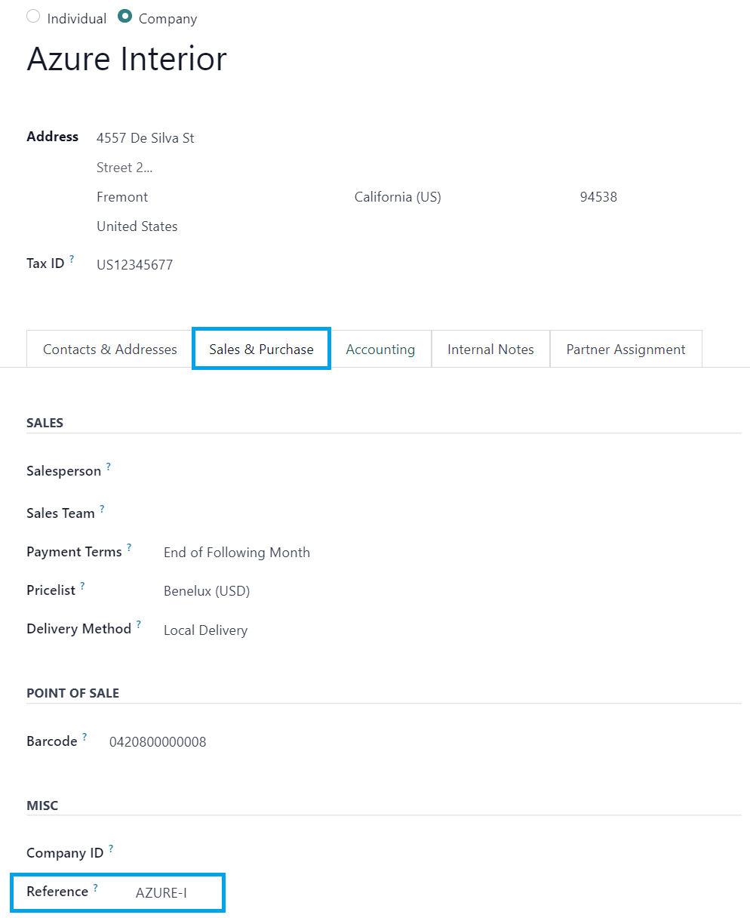Click the Delivery Method field label

79,629
